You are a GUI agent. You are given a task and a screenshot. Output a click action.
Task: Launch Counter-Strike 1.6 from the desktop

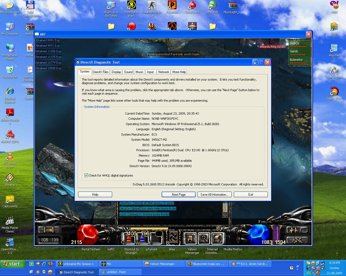(152, 9)
